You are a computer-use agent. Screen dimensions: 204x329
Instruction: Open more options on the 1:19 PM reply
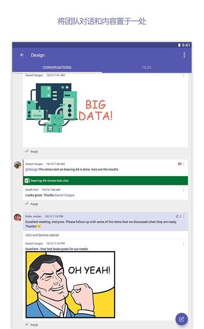184,243
